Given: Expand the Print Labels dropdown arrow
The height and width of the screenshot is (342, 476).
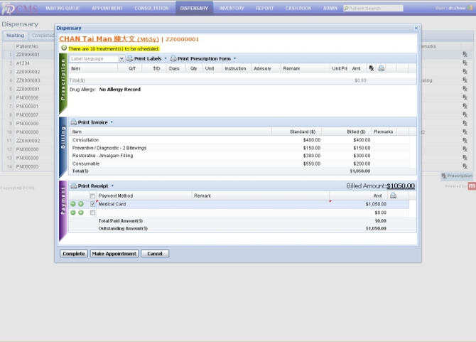Looking at the screenshot, I should point(166,58).
